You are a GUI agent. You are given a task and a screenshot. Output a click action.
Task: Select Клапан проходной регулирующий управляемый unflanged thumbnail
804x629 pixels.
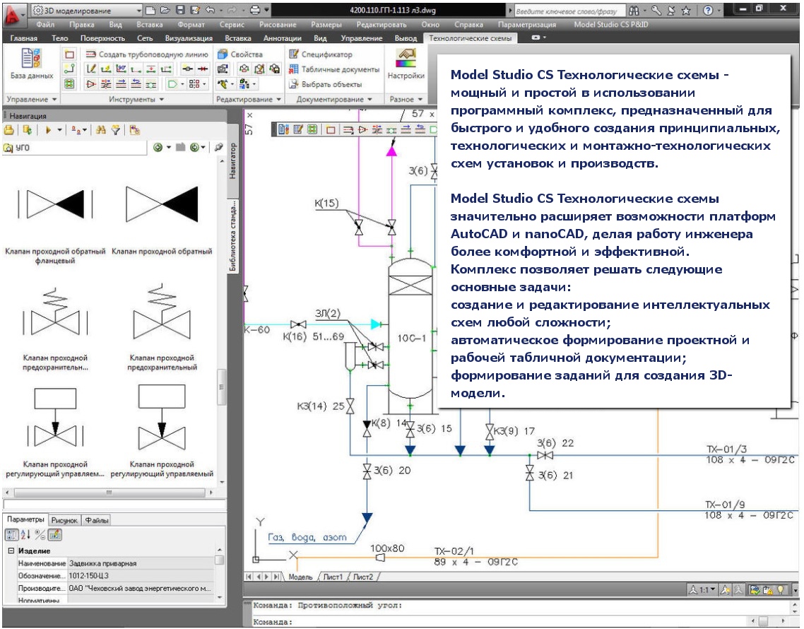tap(162, 418)
